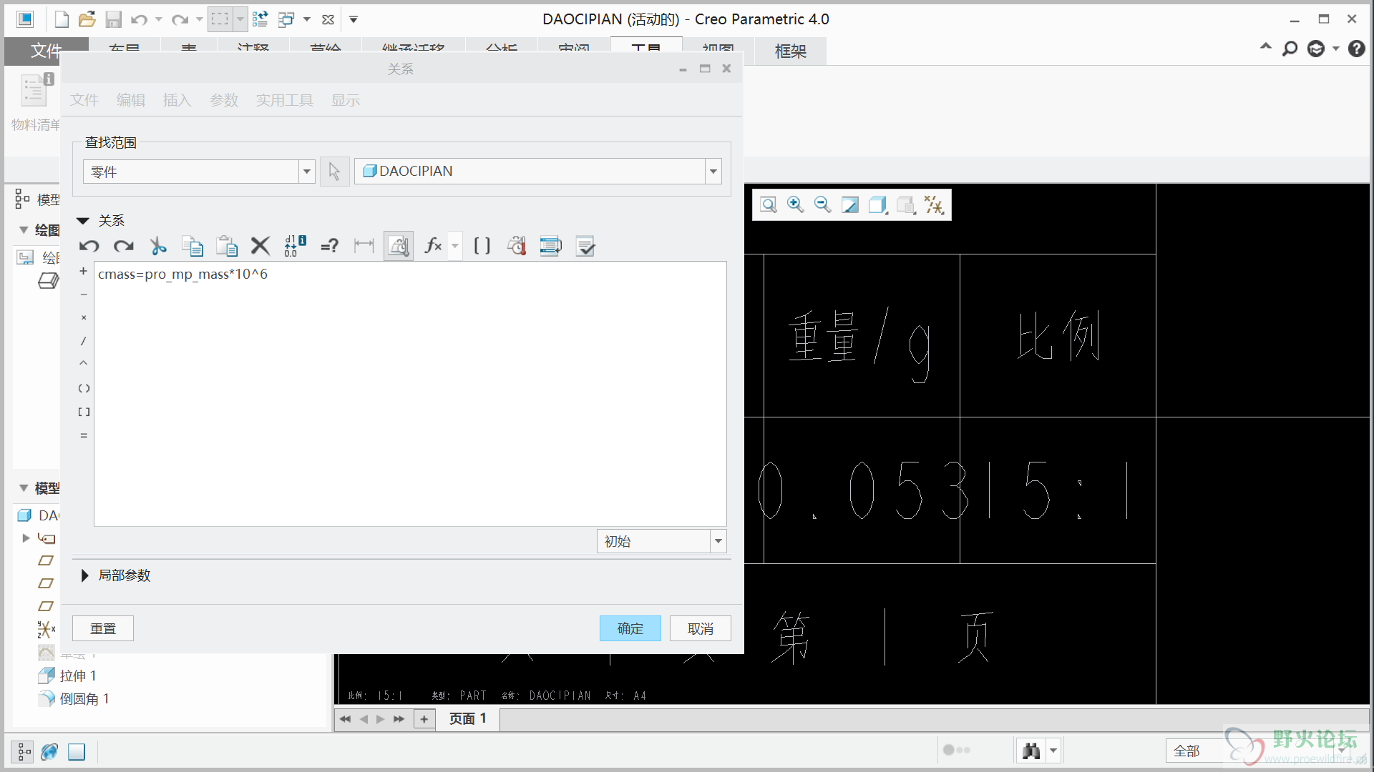Image resolution: width=1374 pixels, height=772 pixels.
Task: Insert square brackets from side palette
Action: pos(84,412)
